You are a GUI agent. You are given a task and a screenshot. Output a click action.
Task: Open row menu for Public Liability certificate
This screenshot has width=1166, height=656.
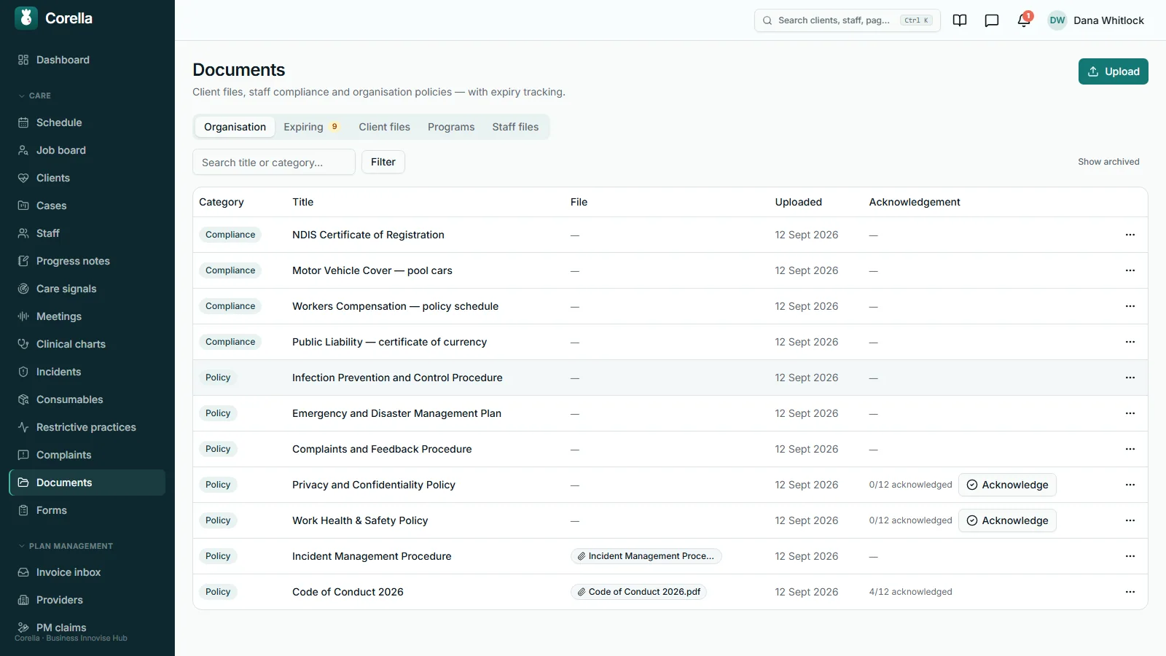1130,342
